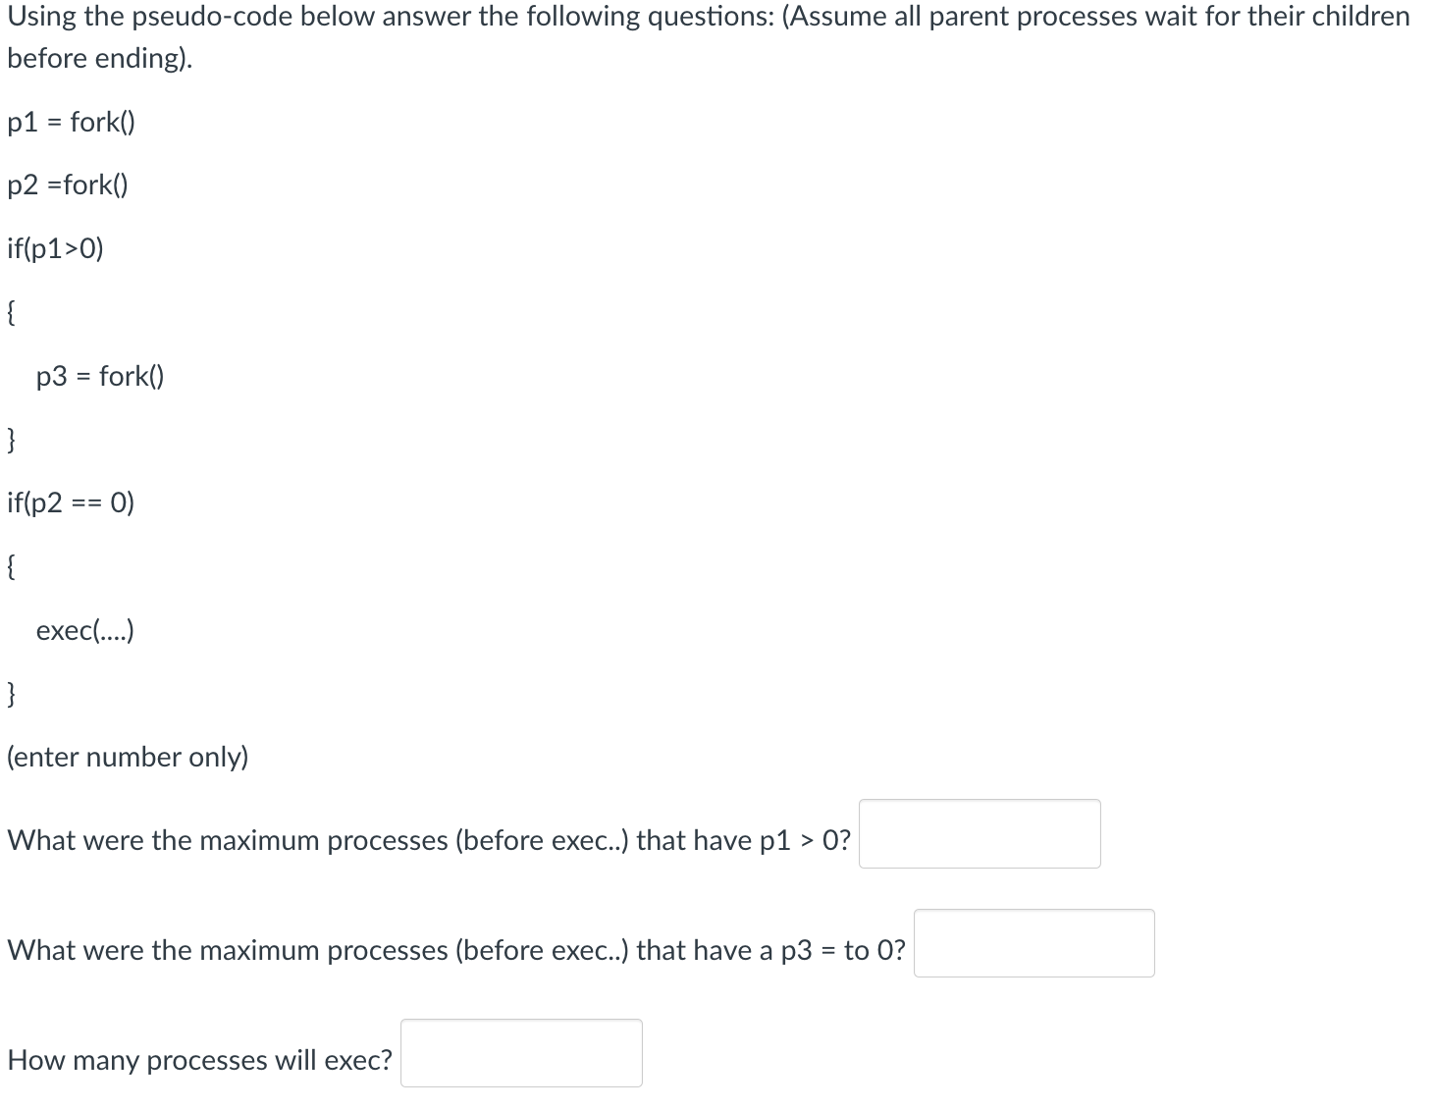The image size is (1431, 1109).
Task: Click the phrase 'before ending)' in the prompt
Action: click(98, 58)
